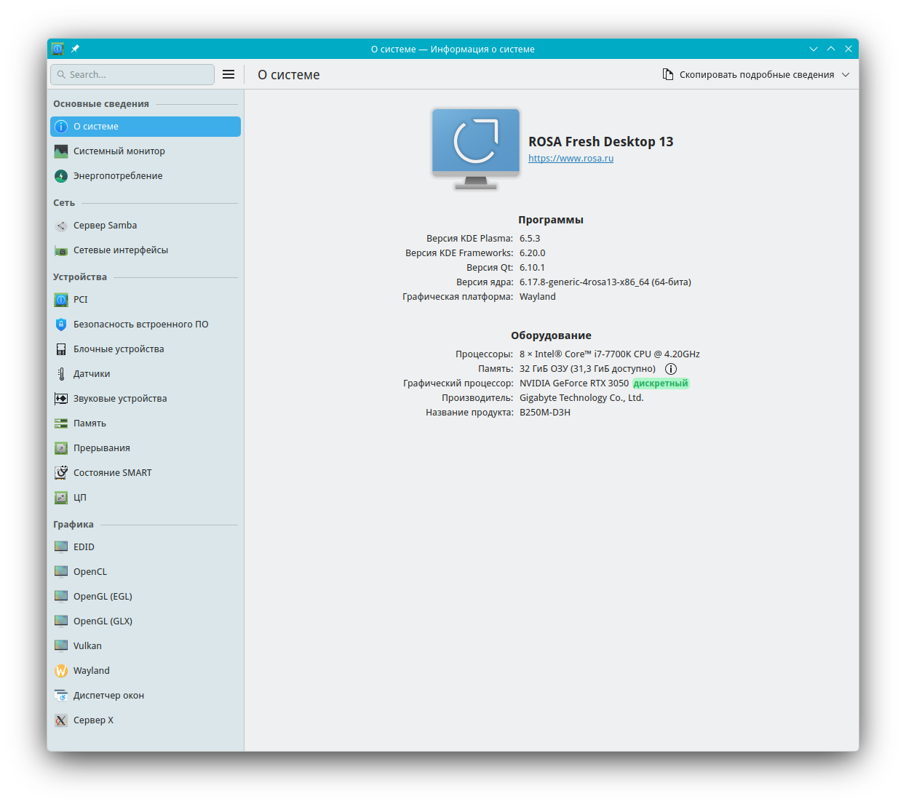Viewport: 906px width, 807px height.
Task: Click processor value Intel Core i7-7700K
Action: pos(610,354)
